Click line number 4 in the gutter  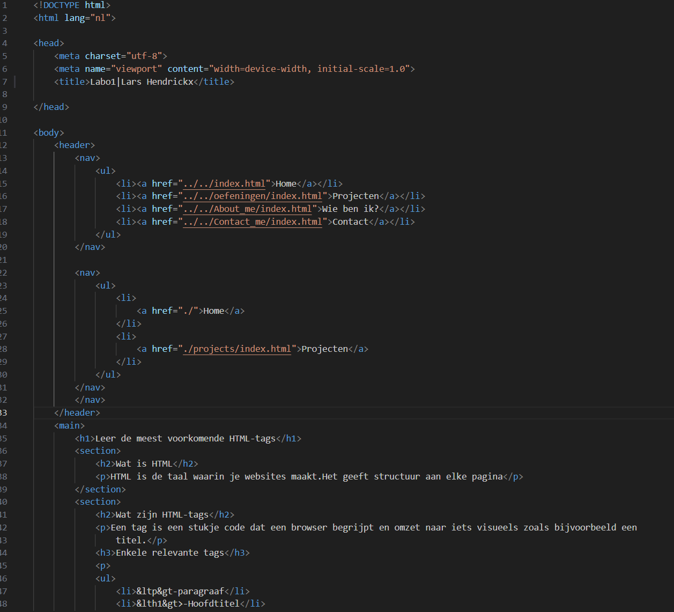point(5,43)
